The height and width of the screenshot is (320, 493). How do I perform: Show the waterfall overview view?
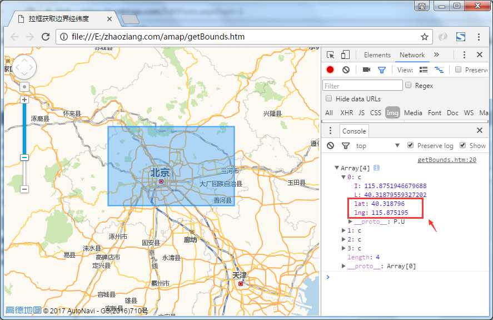tap(439, 70)
